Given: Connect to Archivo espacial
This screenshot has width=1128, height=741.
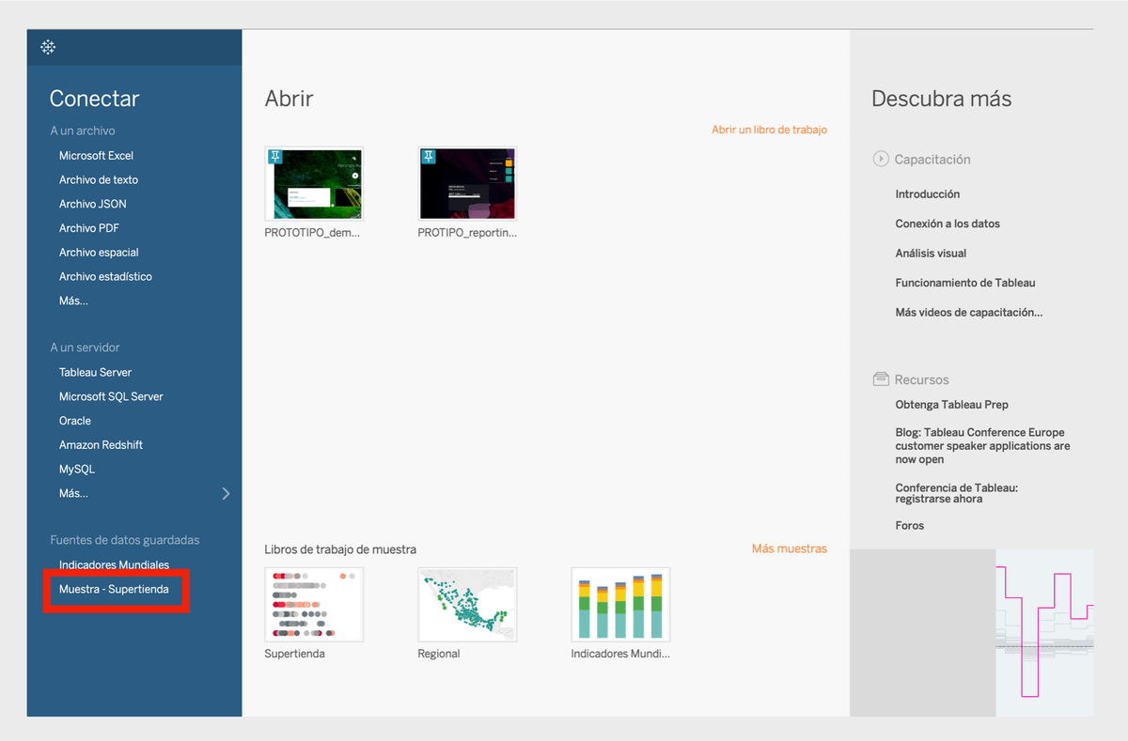Looking at the screenshot, I should (x=99, y=253).
